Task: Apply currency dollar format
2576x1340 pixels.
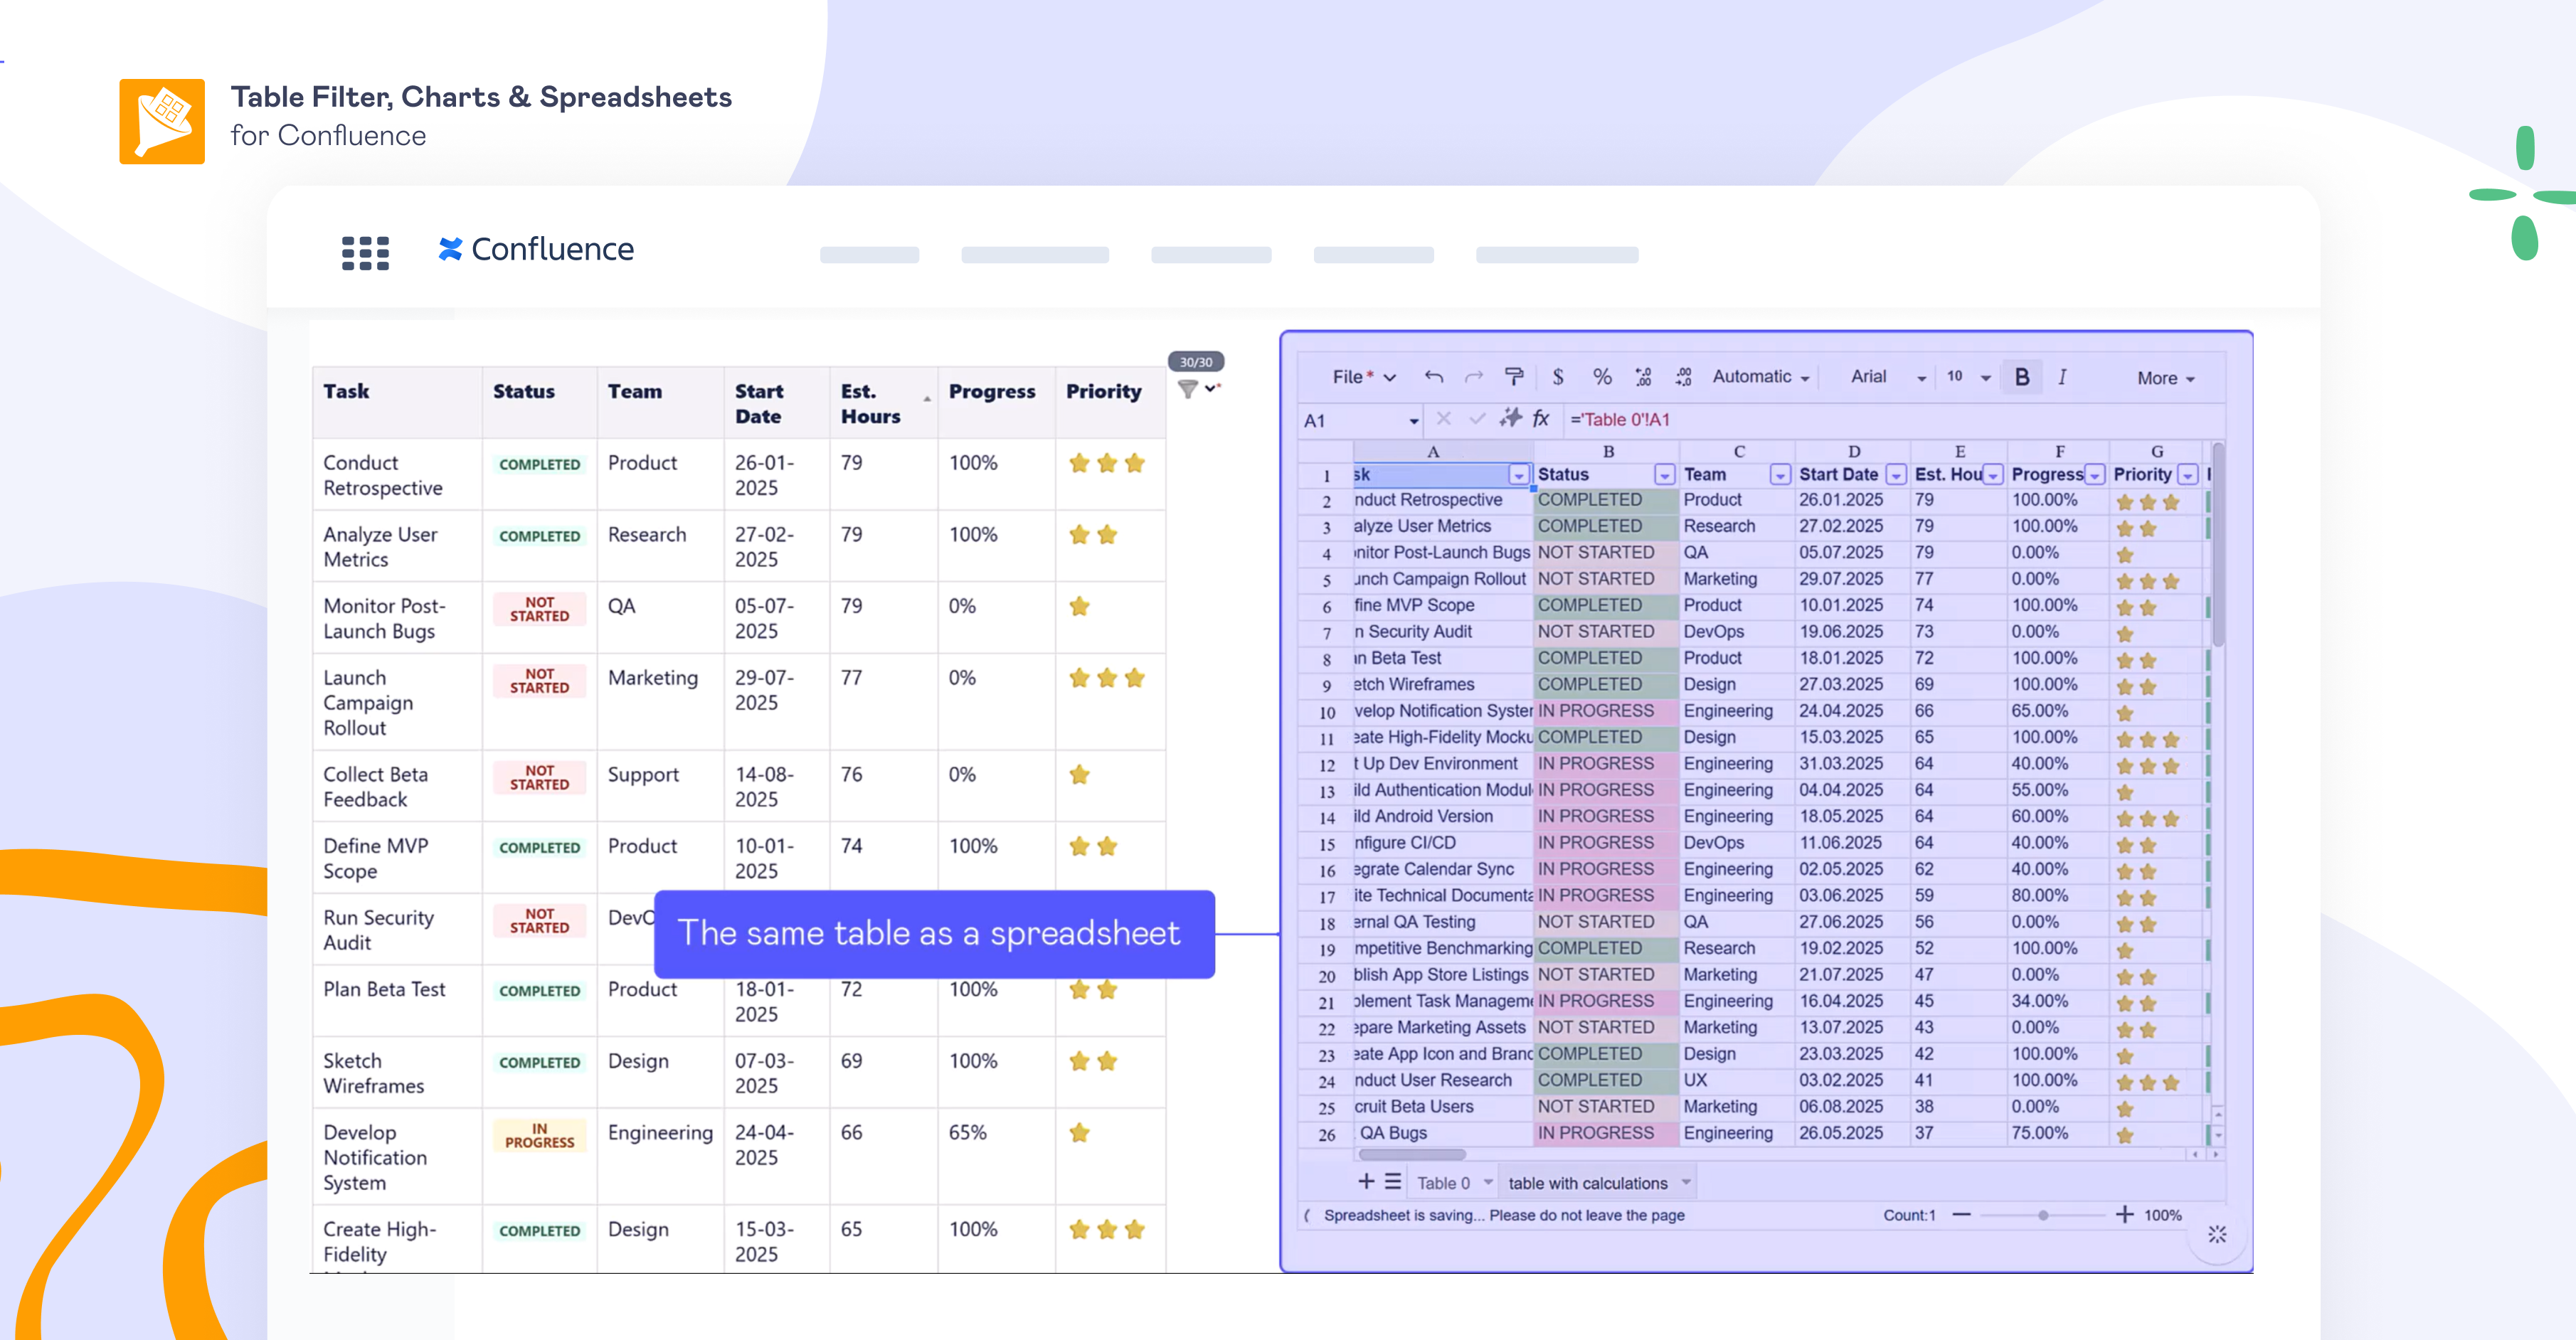Action: pos(1557,377)
